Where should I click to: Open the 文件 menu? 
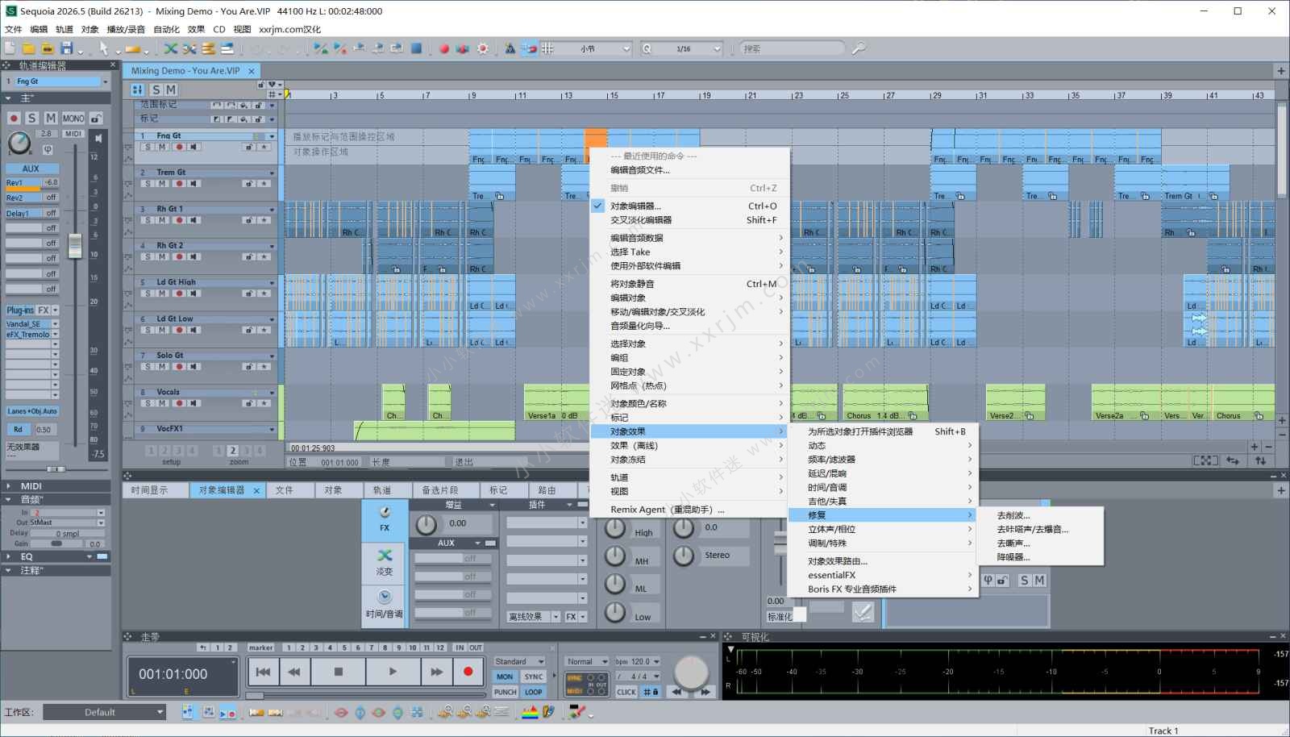tap(14, 29)
